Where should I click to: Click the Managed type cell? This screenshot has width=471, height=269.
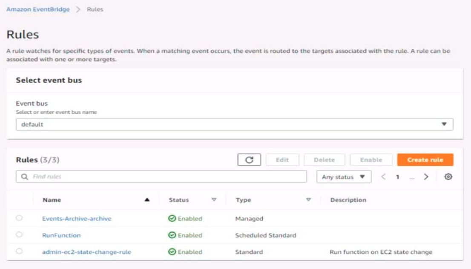coord(249,219)
